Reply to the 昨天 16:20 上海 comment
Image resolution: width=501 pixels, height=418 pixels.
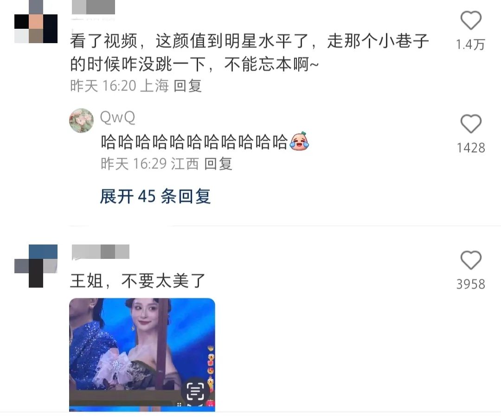[187, 86]
